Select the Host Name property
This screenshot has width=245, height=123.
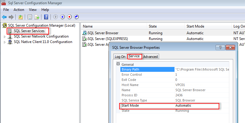(130, 85)
